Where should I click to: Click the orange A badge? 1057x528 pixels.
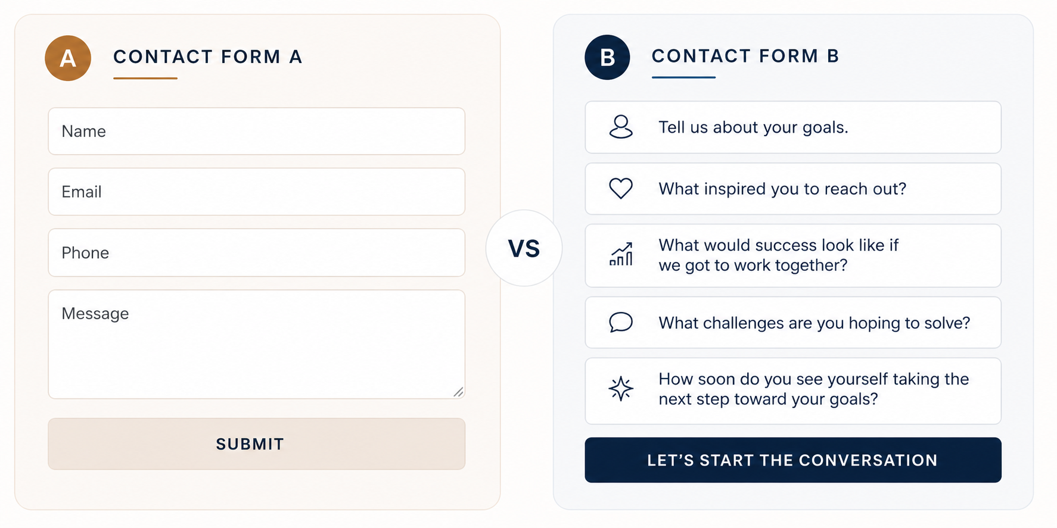tap(68, 58)
